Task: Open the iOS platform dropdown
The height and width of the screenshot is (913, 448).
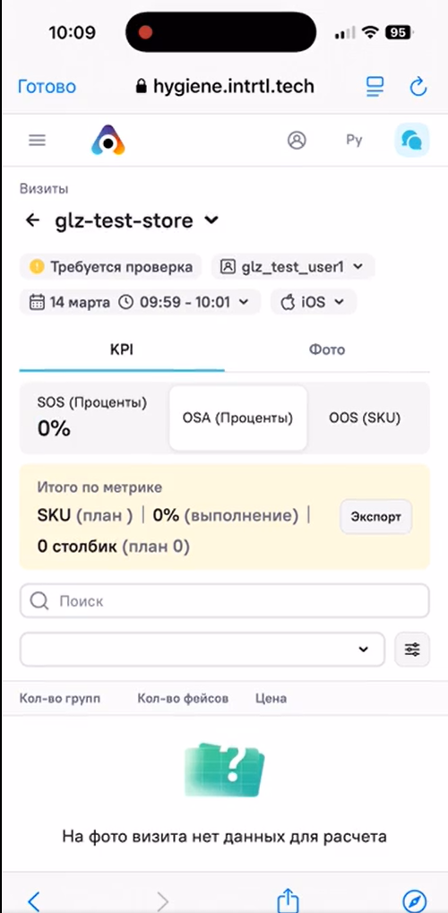Action: (x=314, y=302)
